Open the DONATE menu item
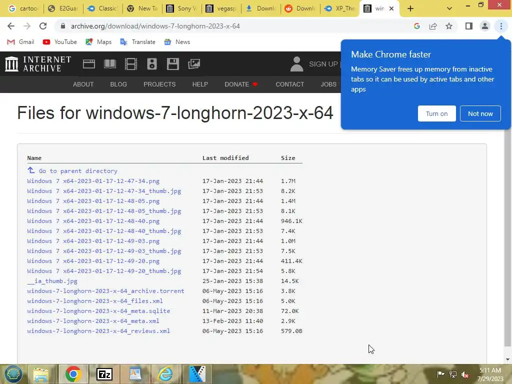 pyautogui.click(x=241, y=84)
